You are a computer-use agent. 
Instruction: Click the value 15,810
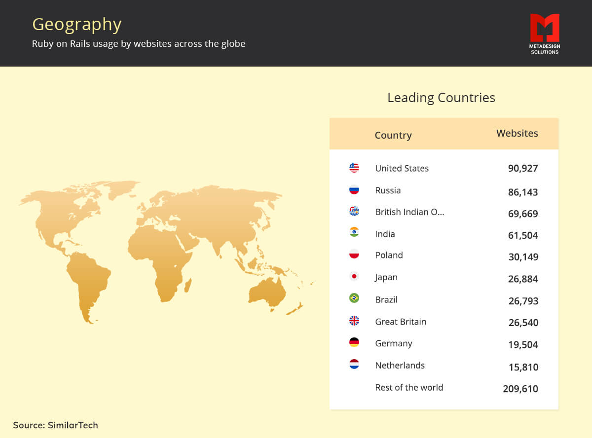click(523, 367)
